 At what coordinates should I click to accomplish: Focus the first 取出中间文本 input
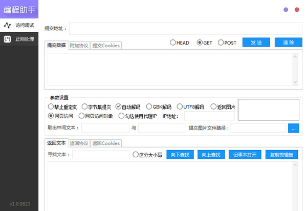pos(105,128)
